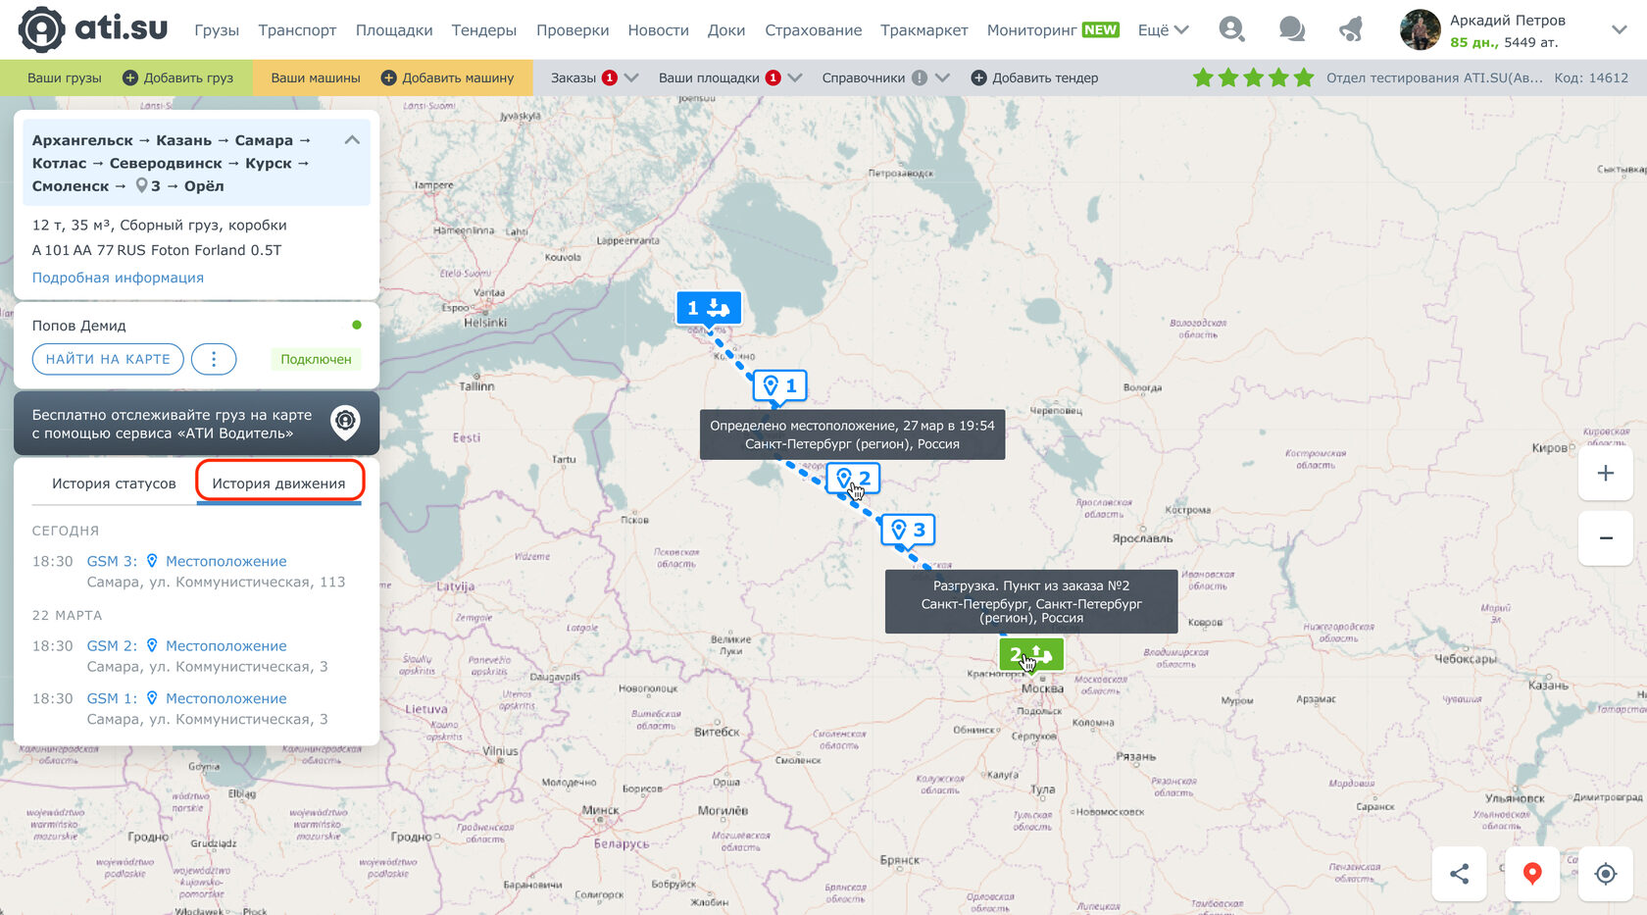The image size is (1647, 915).
Task: Click 'Код: 14612' text
Action: click(x=1591, y=77)
